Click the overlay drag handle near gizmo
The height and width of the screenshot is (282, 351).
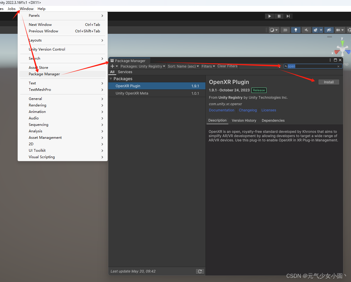click(330, 36)
